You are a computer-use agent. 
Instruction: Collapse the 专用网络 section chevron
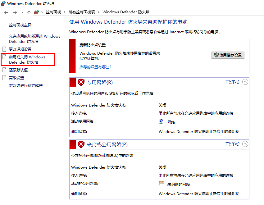245,82
